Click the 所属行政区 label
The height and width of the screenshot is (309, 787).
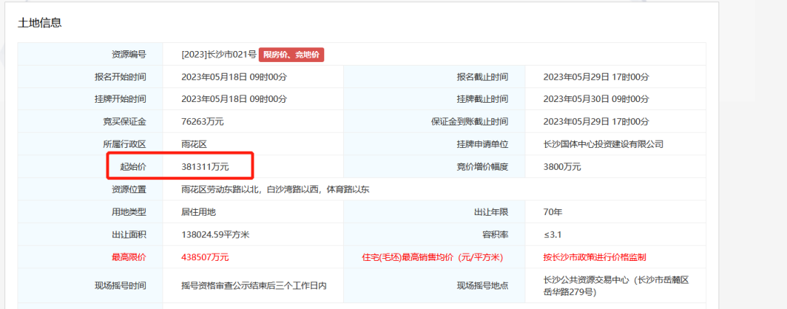pos(125,144)
